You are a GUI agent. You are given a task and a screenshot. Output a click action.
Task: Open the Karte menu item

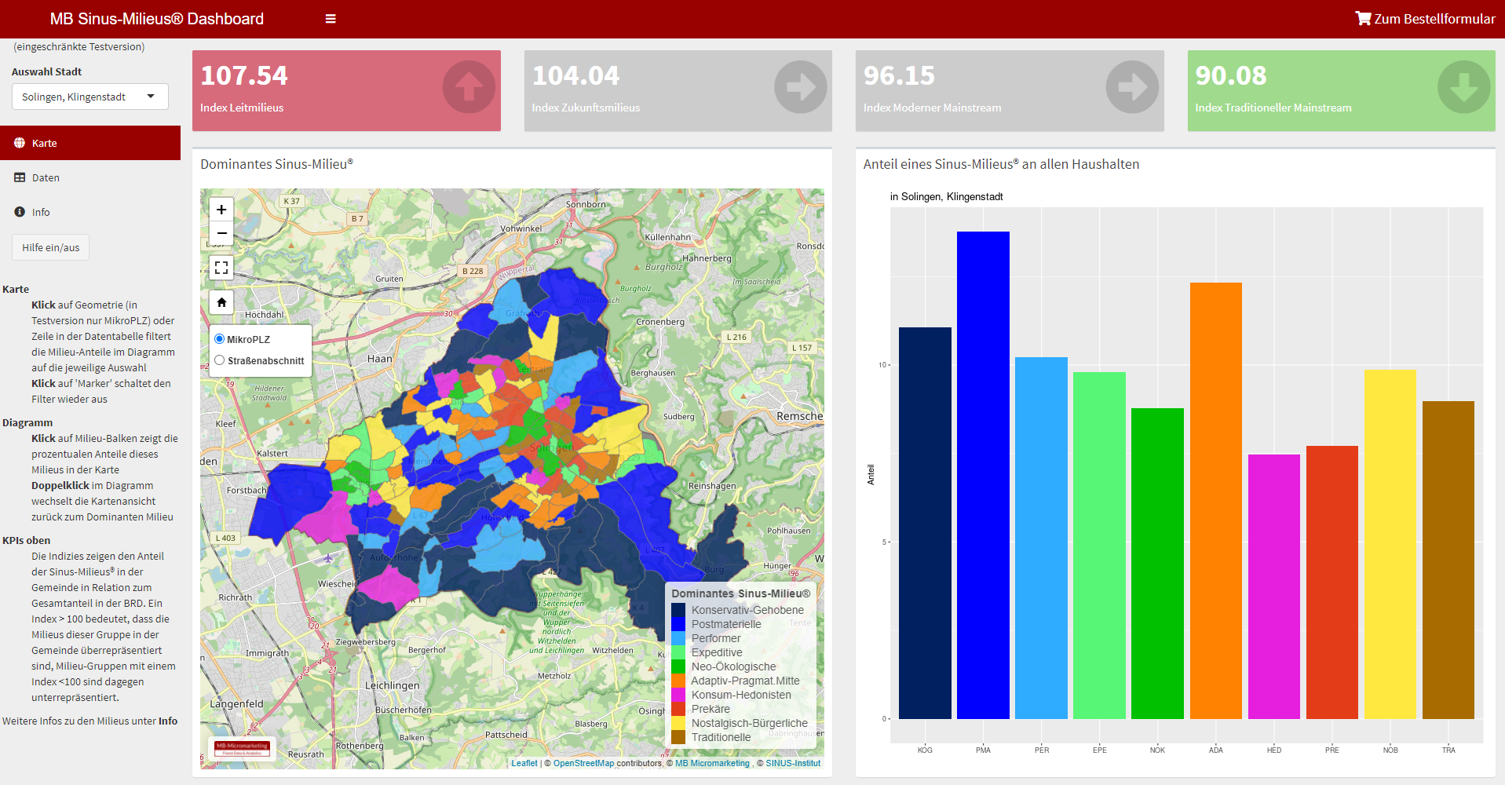44,143
